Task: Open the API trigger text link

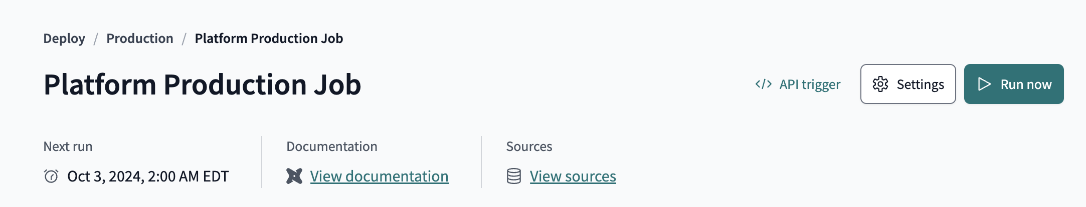Action: click(810, 84)
